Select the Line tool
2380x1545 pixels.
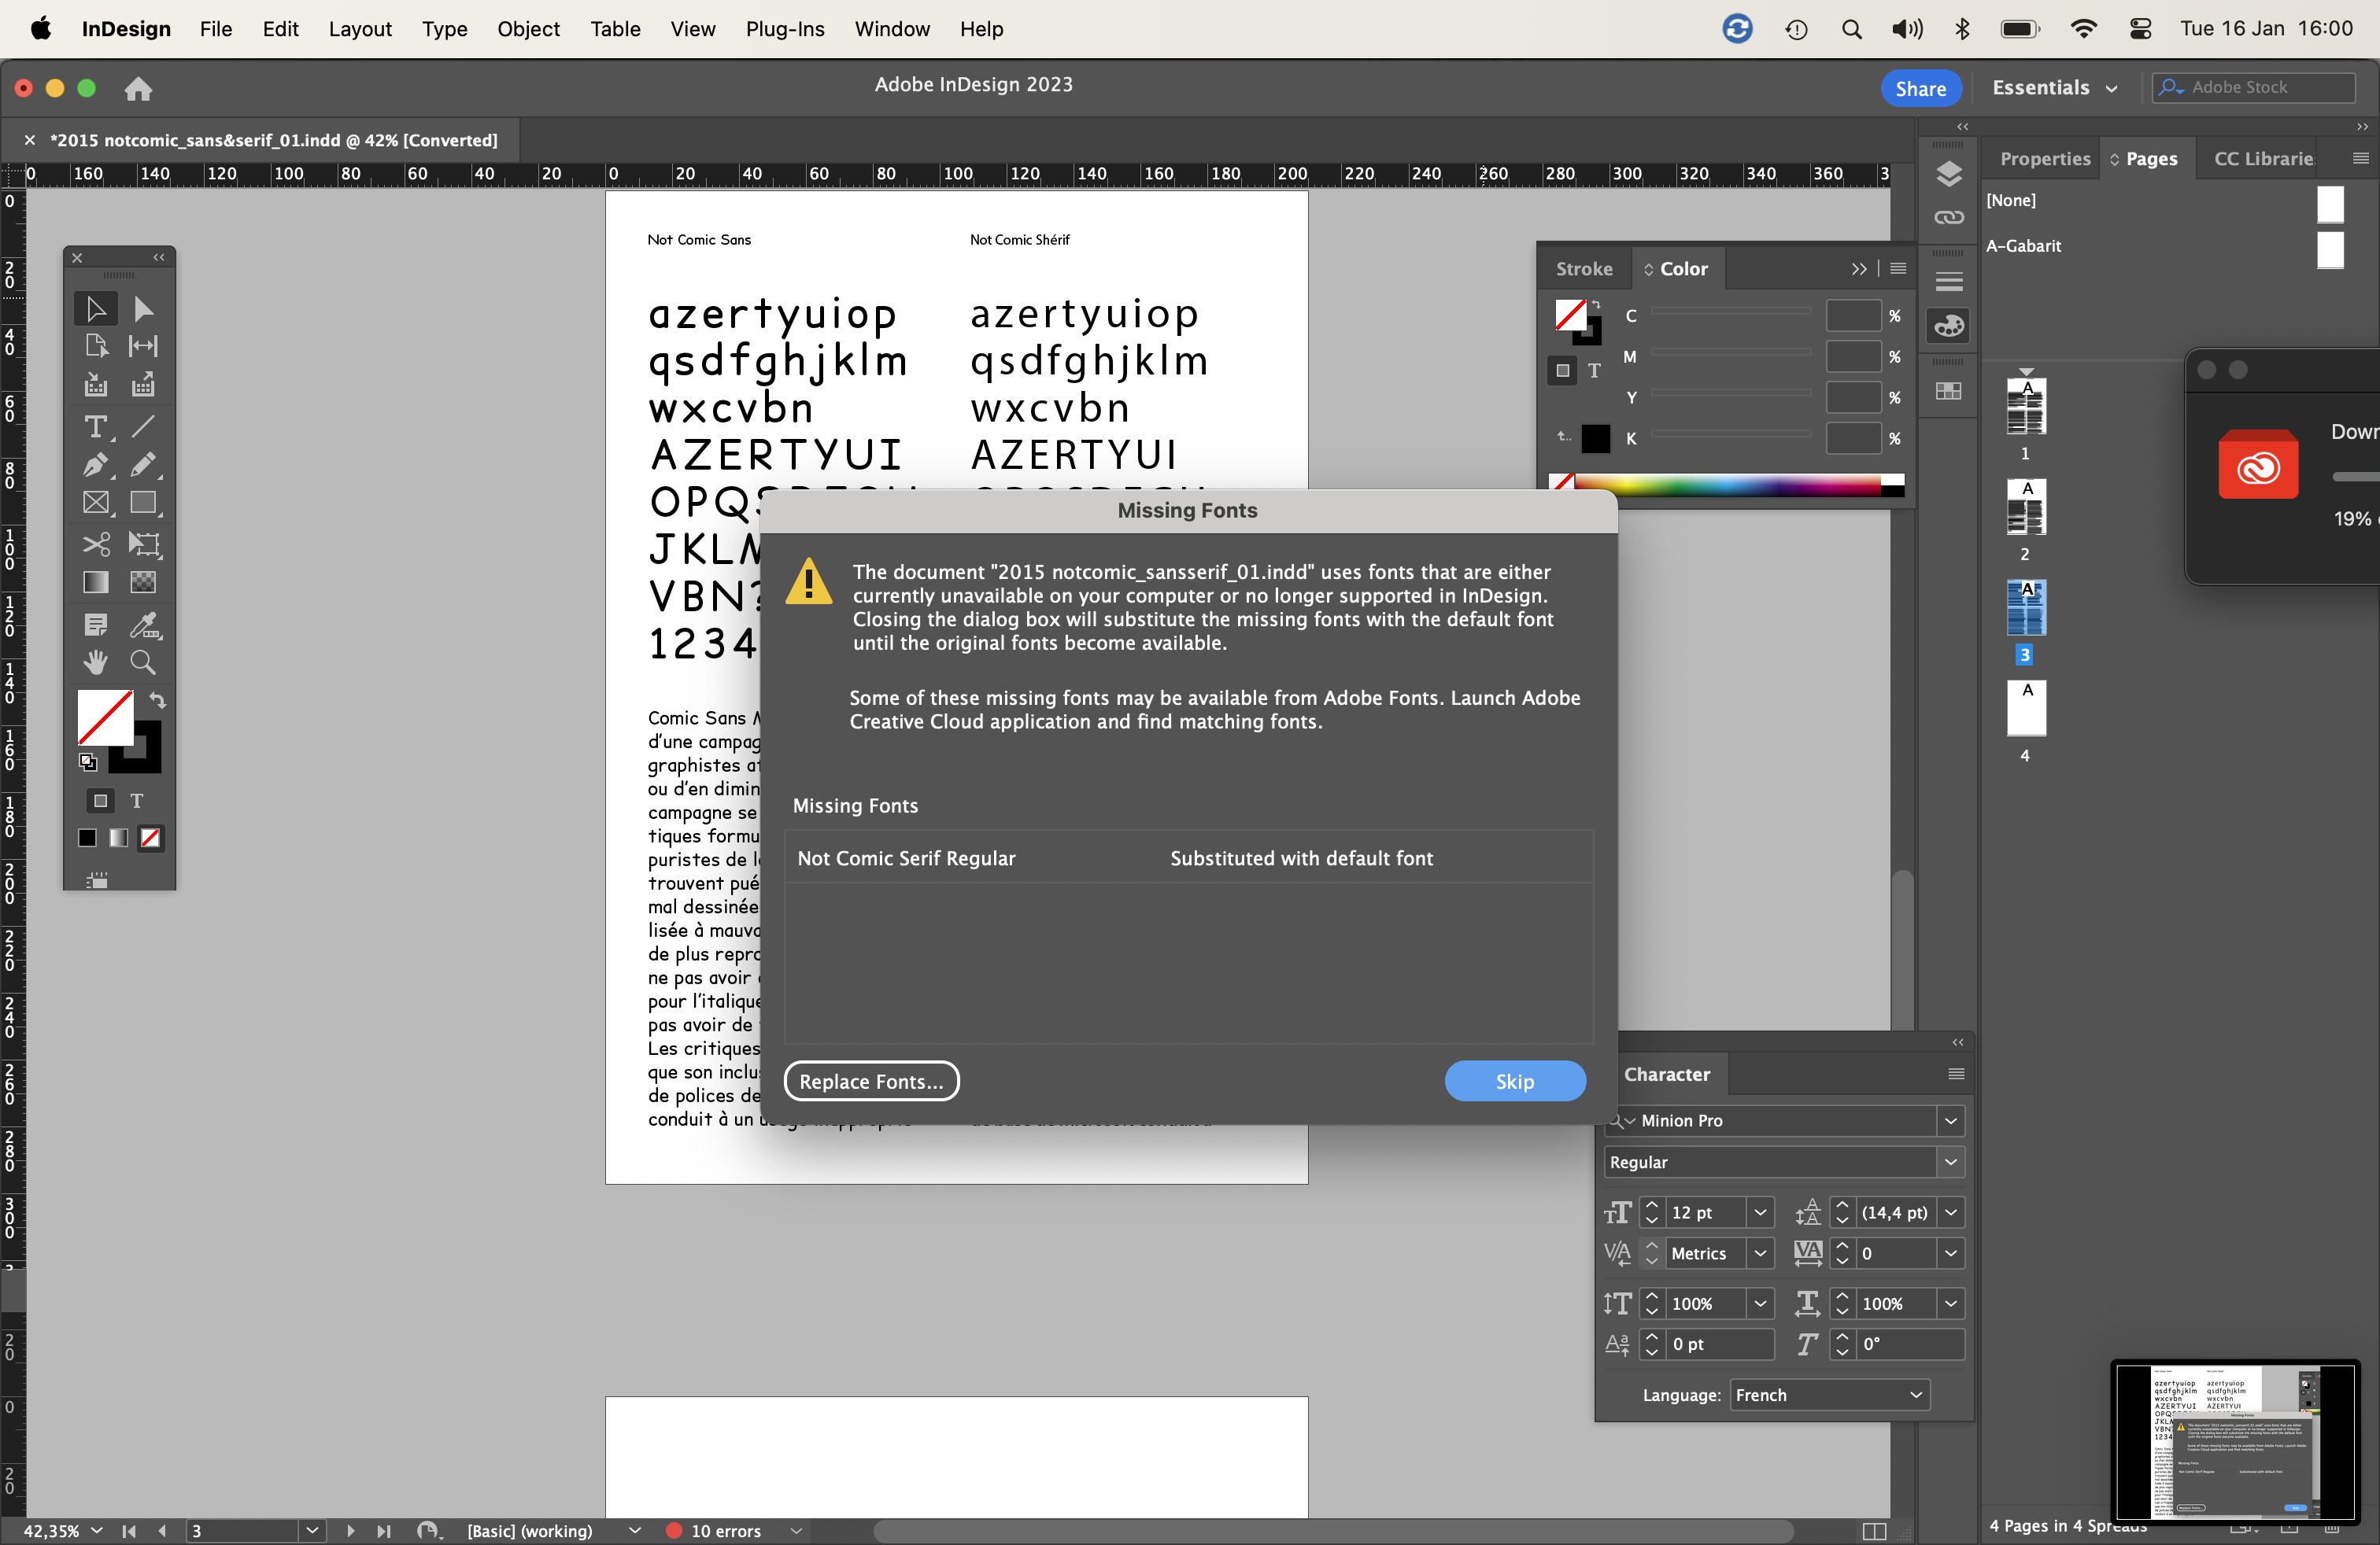tap(143, 426)
